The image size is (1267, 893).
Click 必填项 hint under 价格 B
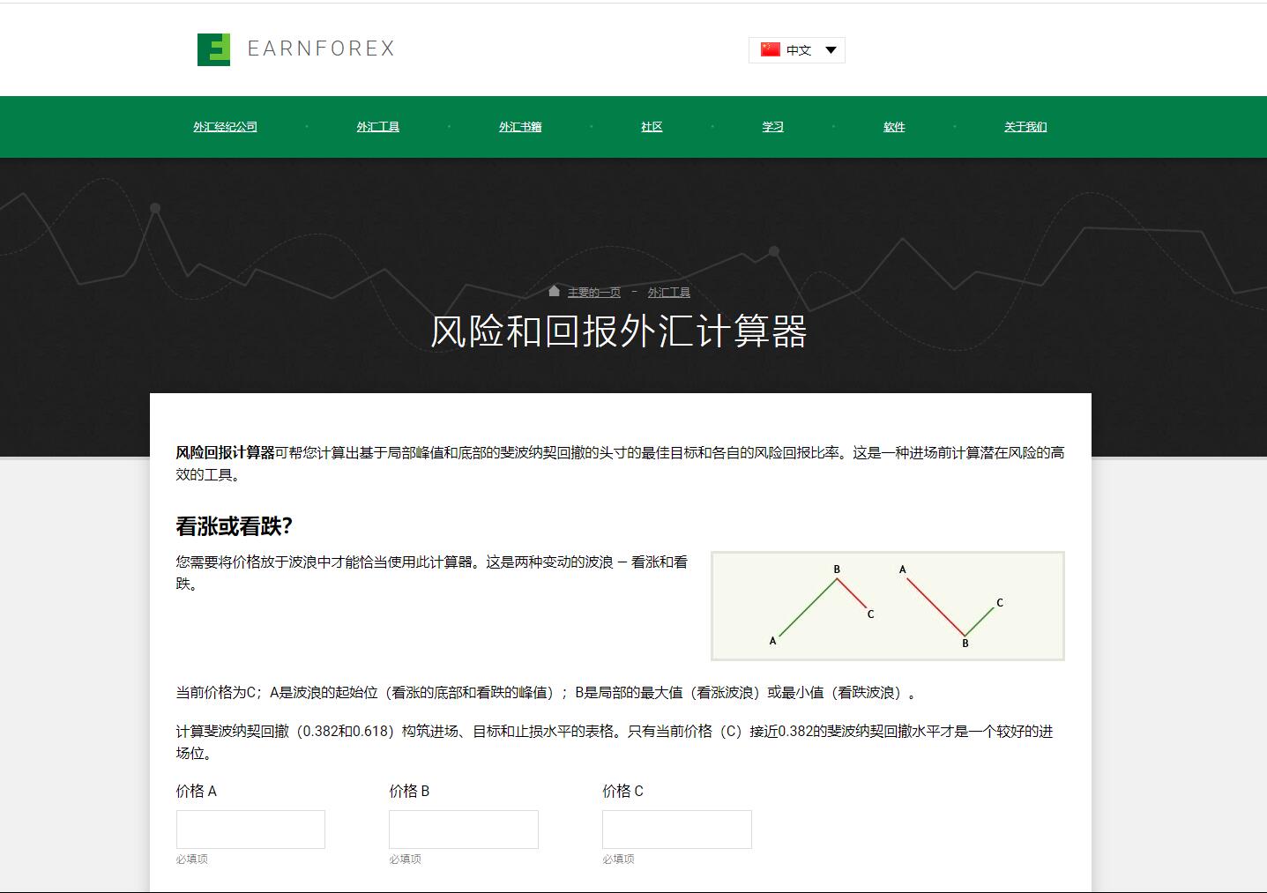pyautogui.click(x=406, y=860)
